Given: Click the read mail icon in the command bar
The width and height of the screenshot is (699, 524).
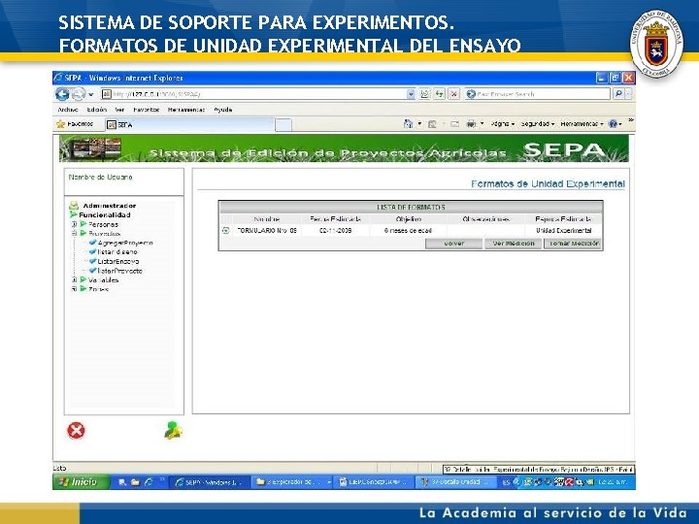Looking at the screenshot, I should click(454, 124).
